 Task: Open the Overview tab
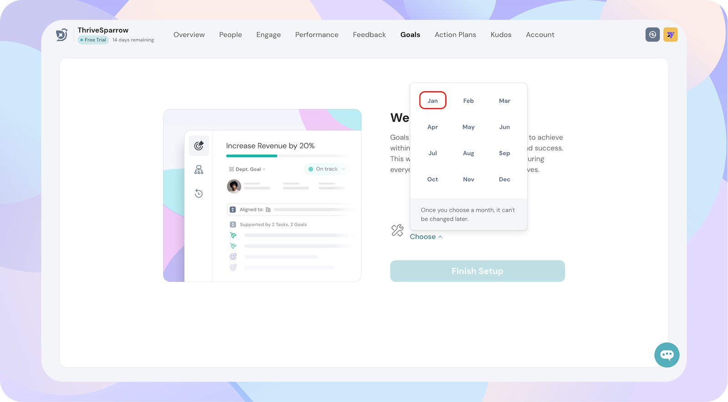(x=189, y=35)
